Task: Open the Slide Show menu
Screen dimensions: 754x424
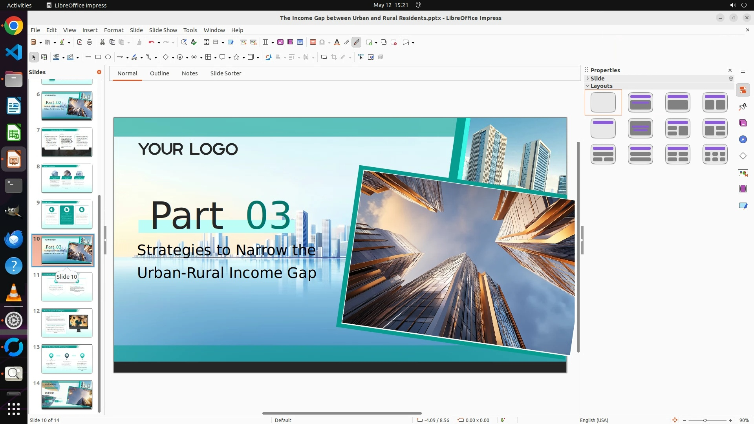Action: (x=163, y=30)
